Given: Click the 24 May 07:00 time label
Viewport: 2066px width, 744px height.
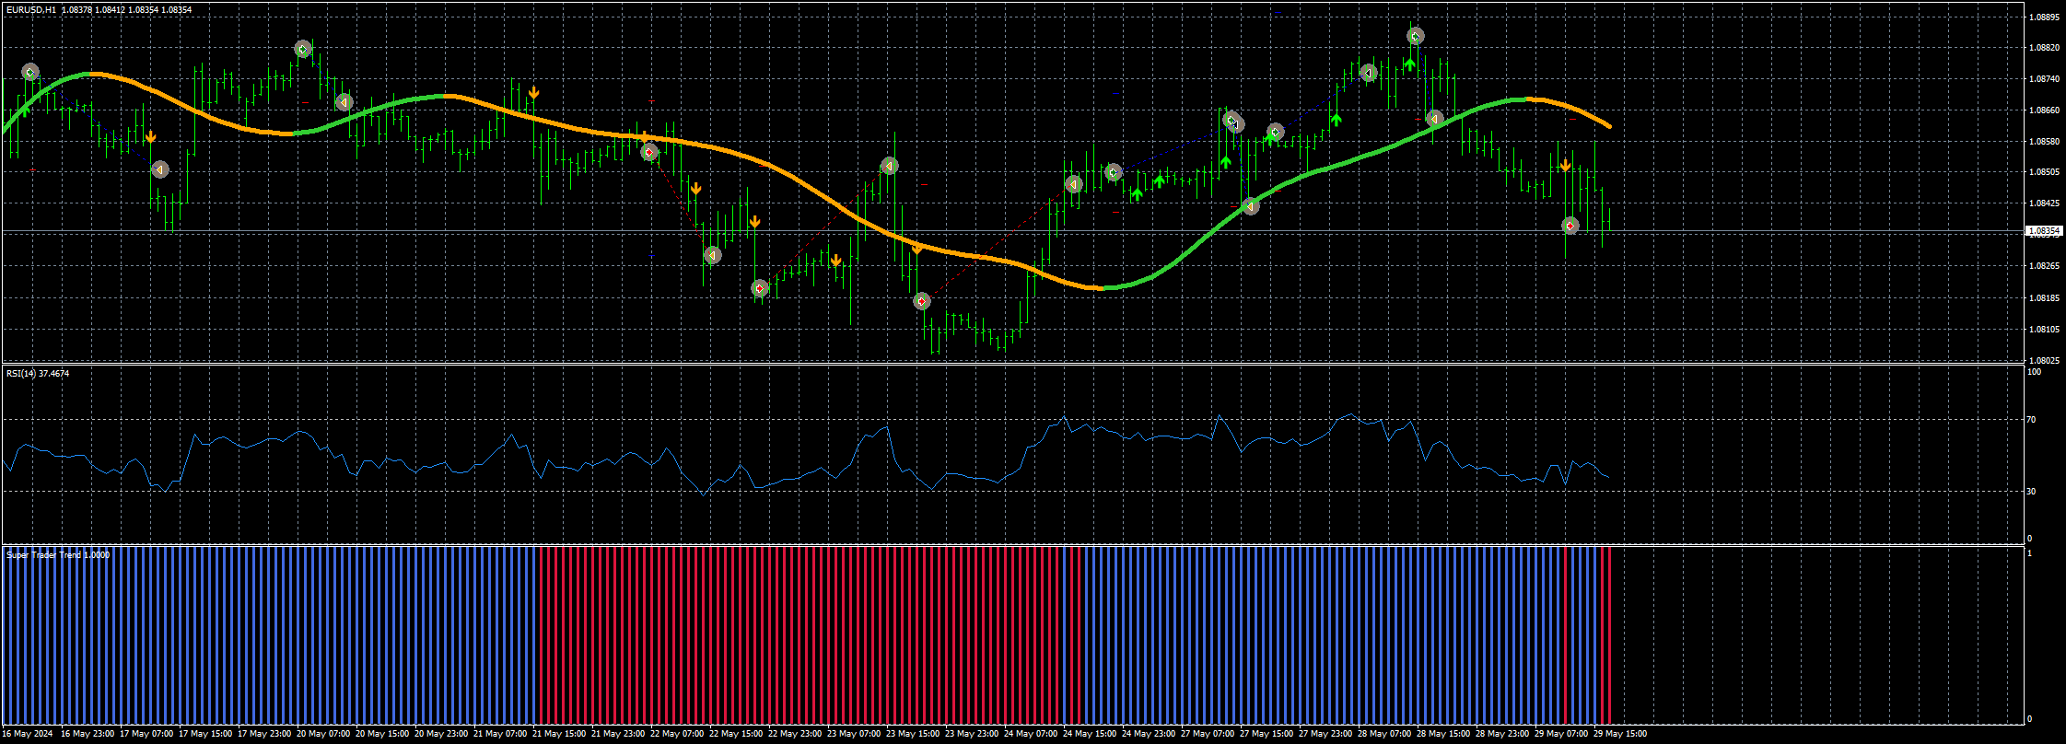Looking at the screenshot, I should click(x=1031, y=734).
